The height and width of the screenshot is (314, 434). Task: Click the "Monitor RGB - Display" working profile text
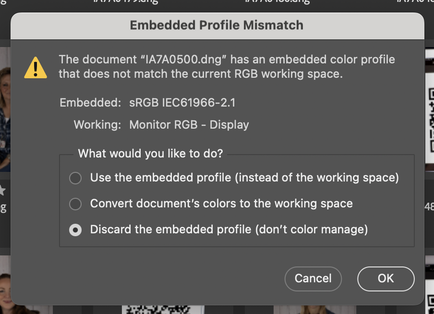[x=189, y=125]
